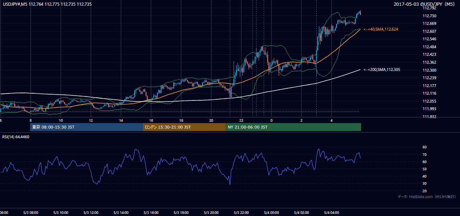Click price axis label 112.730
This screenshot has width=460, height=216.
click(x=429, y=16)
